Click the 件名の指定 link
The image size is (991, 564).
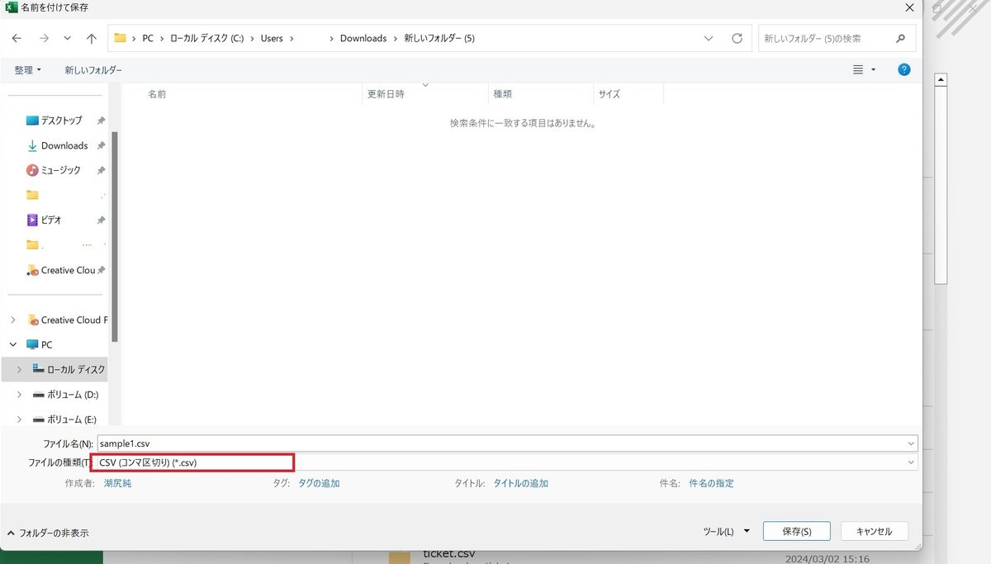[711, 483]
